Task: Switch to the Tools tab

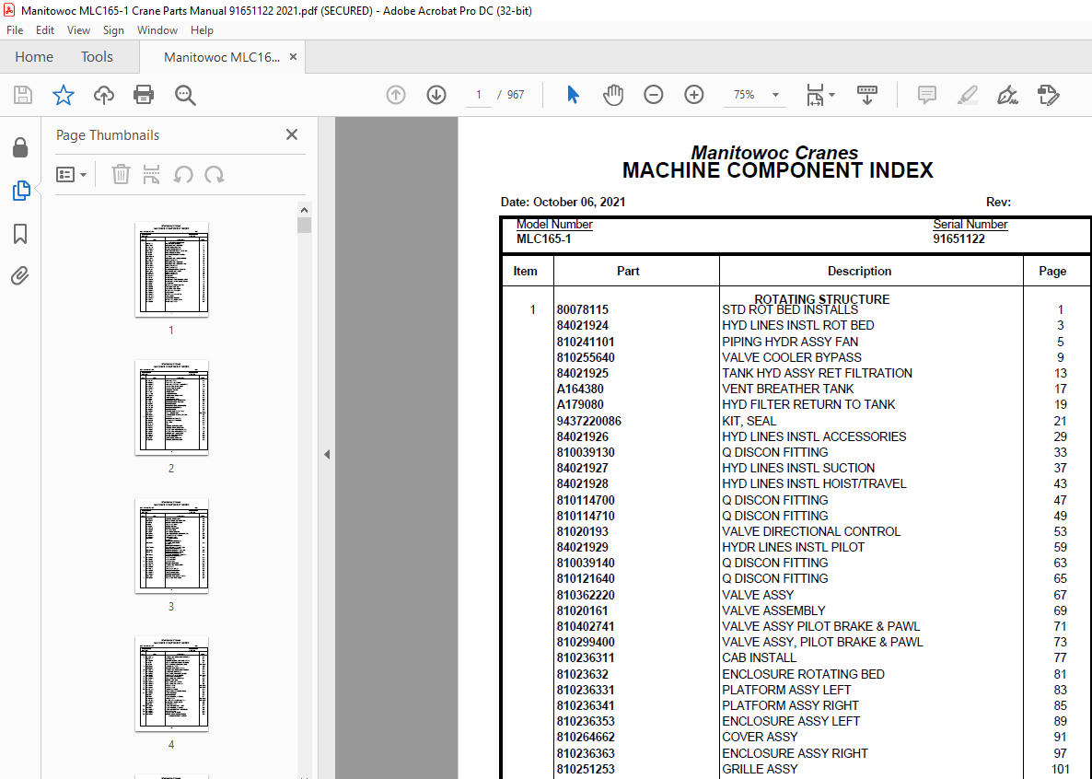Action: (x=97, y=57)
